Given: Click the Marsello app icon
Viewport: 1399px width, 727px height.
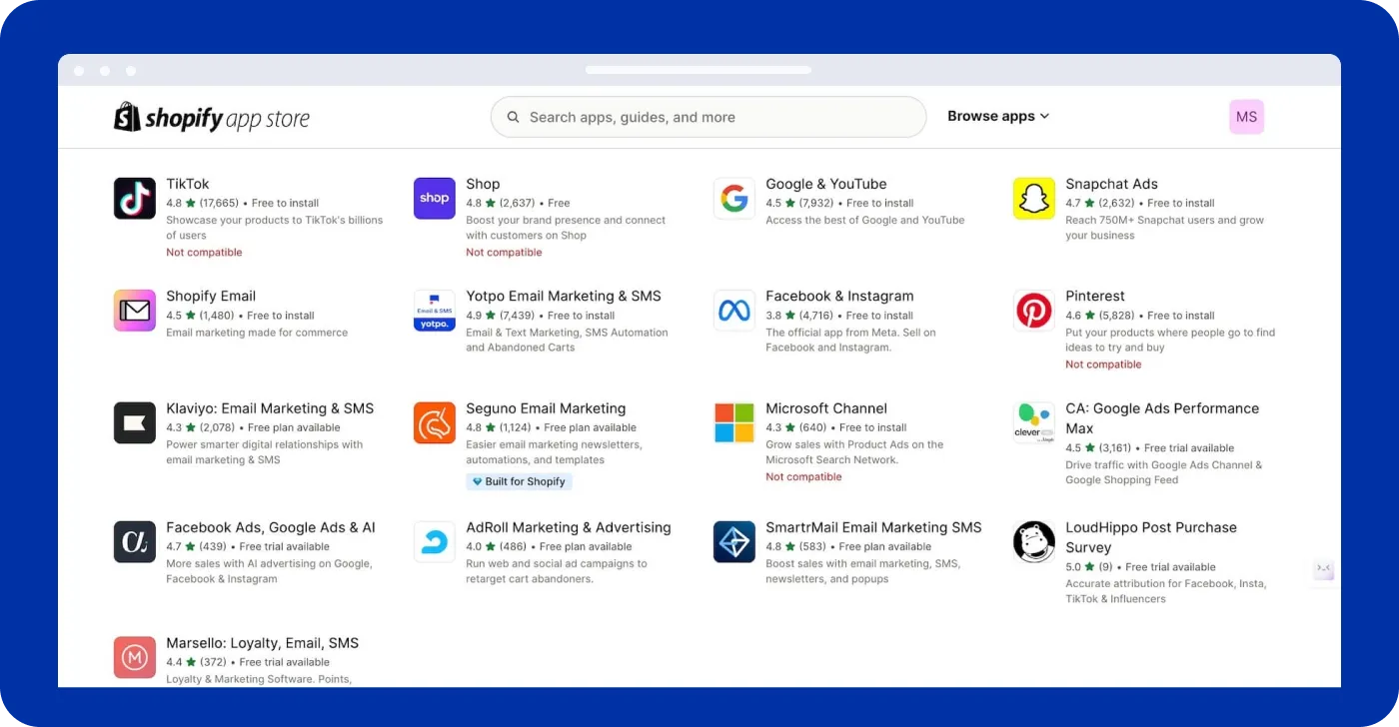Looking at the screenshot, I should point(134,657).
